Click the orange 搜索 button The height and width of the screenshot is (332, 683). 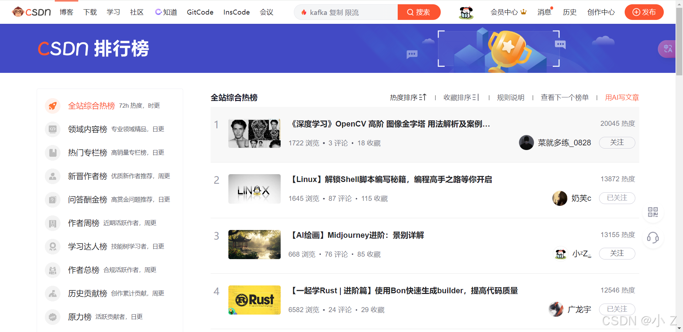tap(419, 12)
